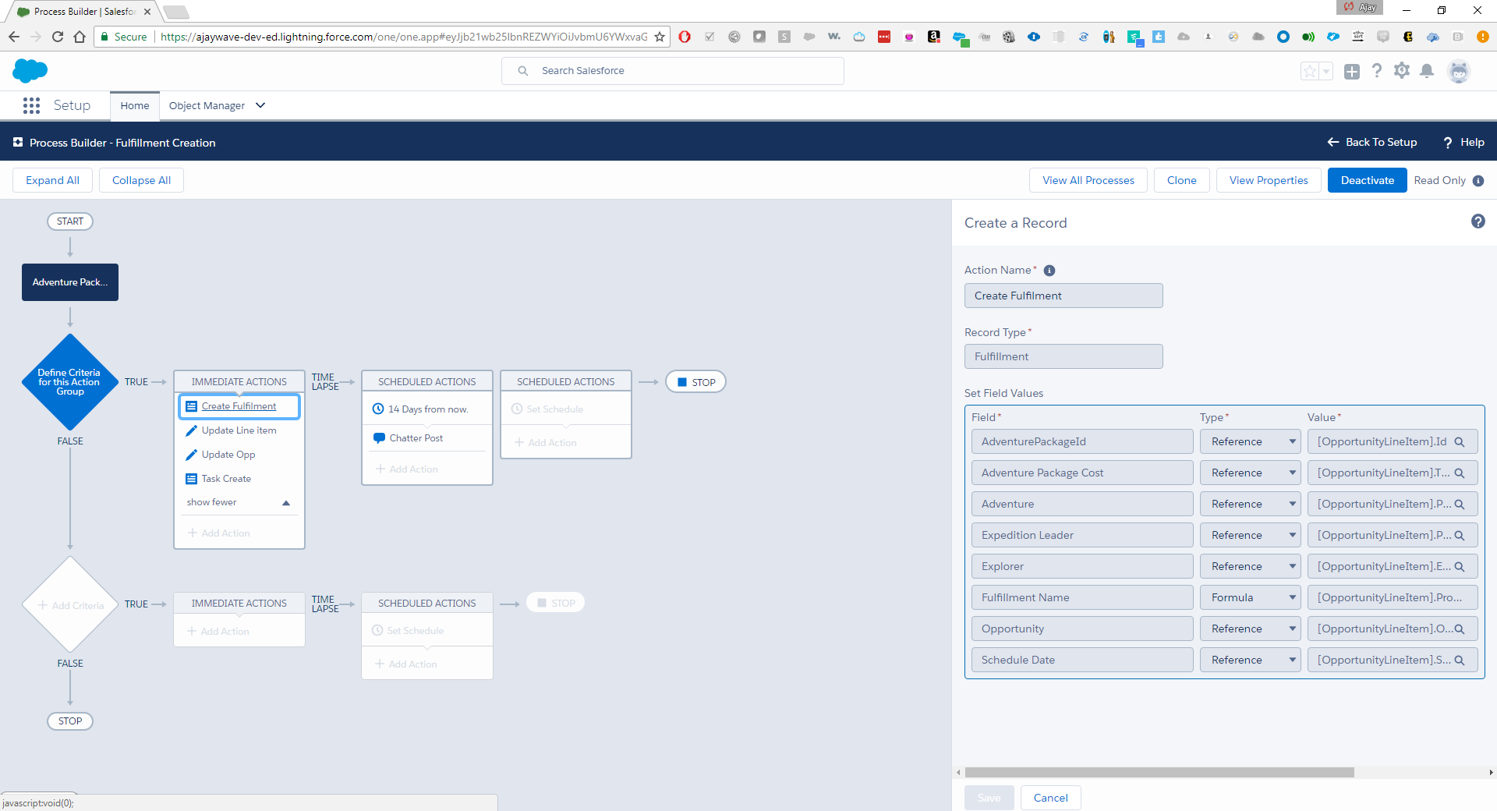This screenshot has height=811, width=1497.
Task: Click the browser reload icon
Action: (58, 37)
